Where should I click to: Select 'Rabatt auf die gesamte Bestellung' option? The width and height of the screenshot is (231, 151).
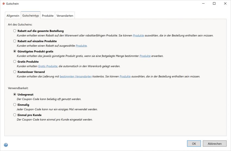pyautogui.click(x=15, y=31)
